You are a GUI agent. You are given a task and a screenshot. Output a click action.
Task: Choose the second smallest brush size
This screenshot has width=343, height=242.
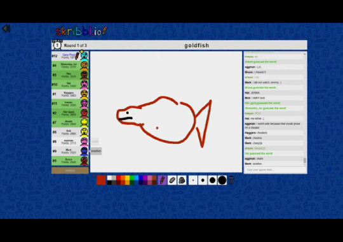pyautogui.click(x=203, y=180)
